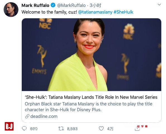Click the deadline.com source link
Image resolution: width=166 pixels, height=134 pixels.
point(44,117)
